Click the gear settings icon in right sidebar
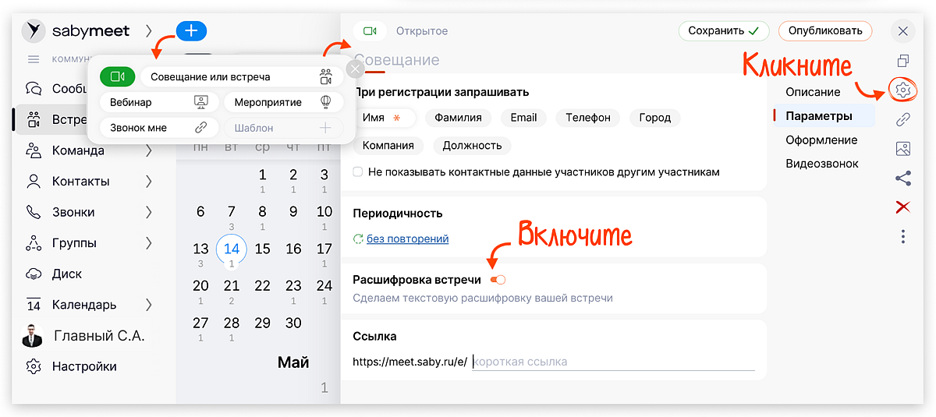This screenshot has width=936, height=417. pos(903,90)
